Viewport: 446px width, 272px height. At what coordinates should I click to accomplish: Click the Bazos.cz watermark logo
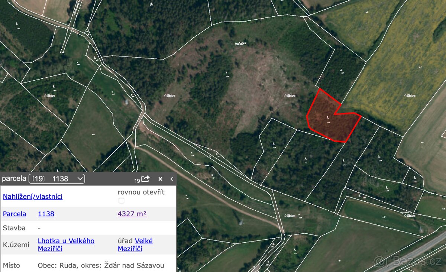coord(408,261)
